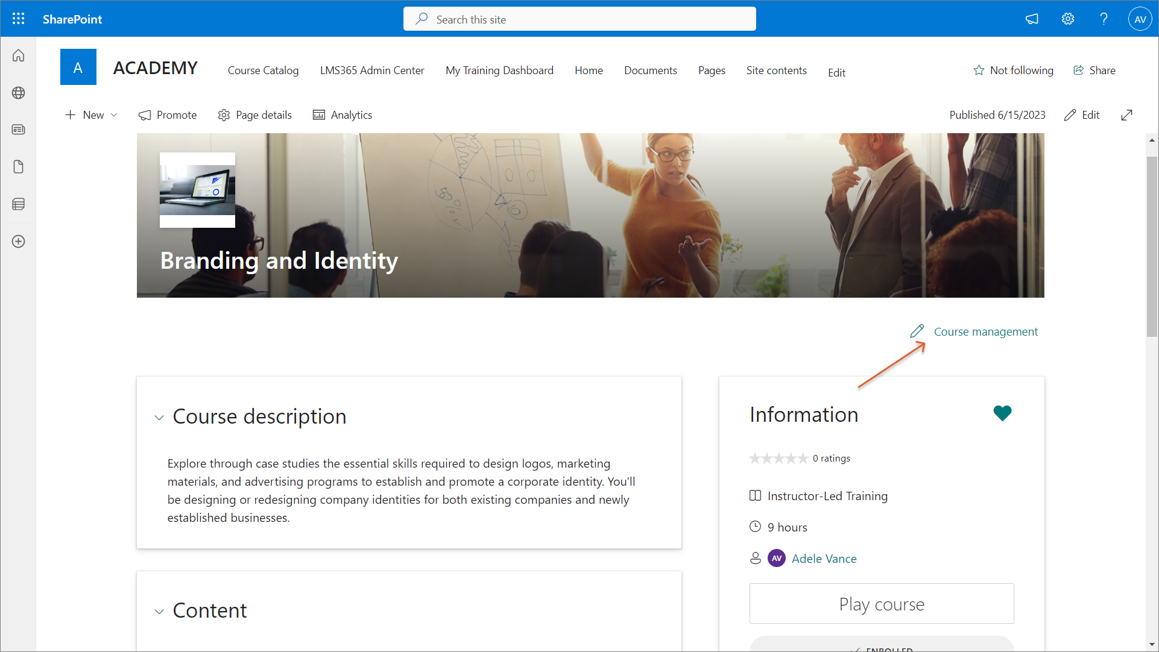This screenshot has height=652, width=1159.
Task: Open My Training Dashboard navigation item
Action: click(499, 71)
